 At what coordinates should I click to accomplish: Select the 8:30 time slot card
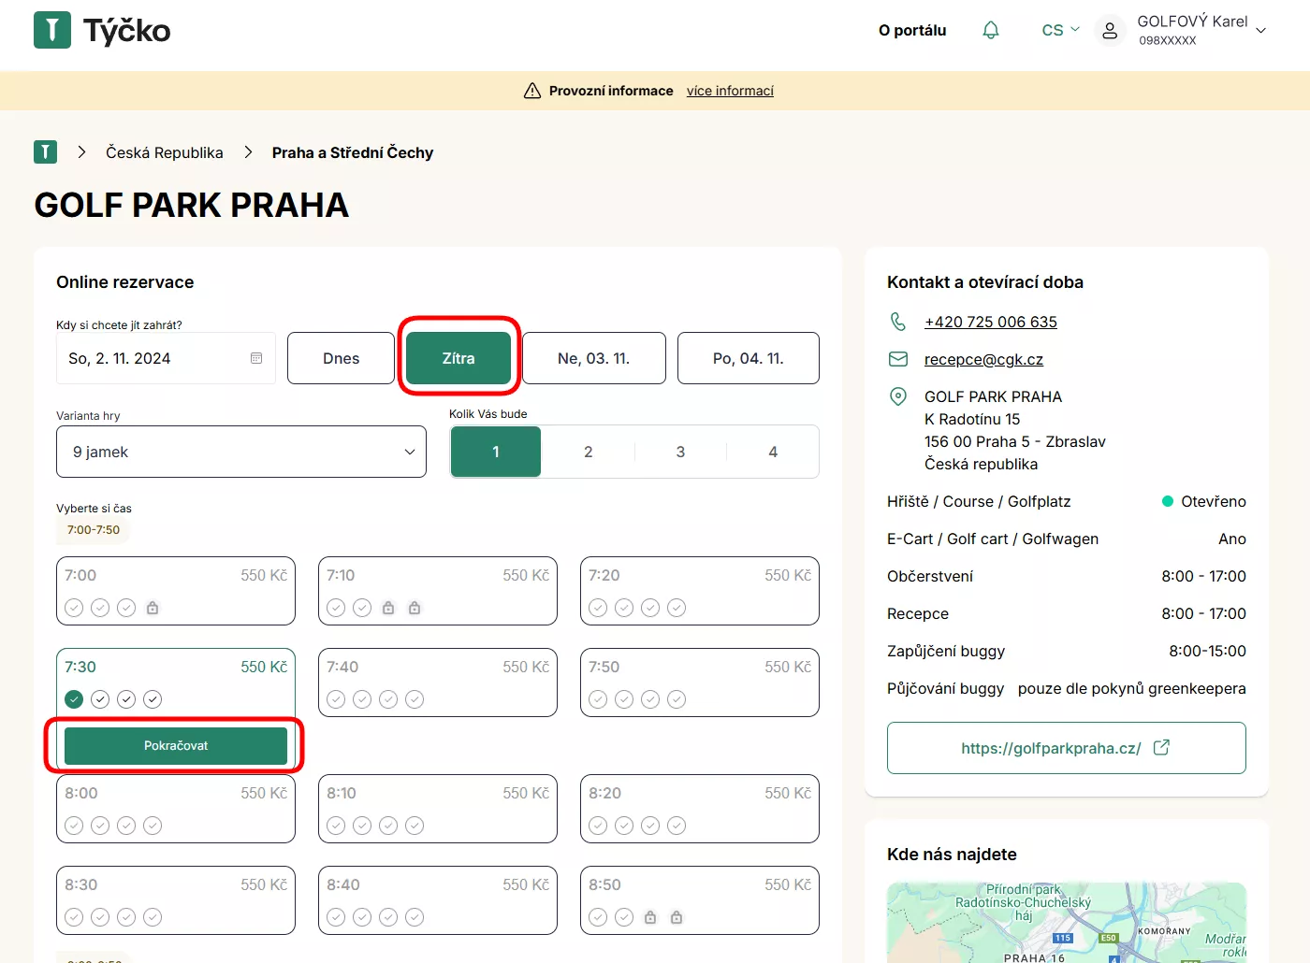tap(176, 900)
